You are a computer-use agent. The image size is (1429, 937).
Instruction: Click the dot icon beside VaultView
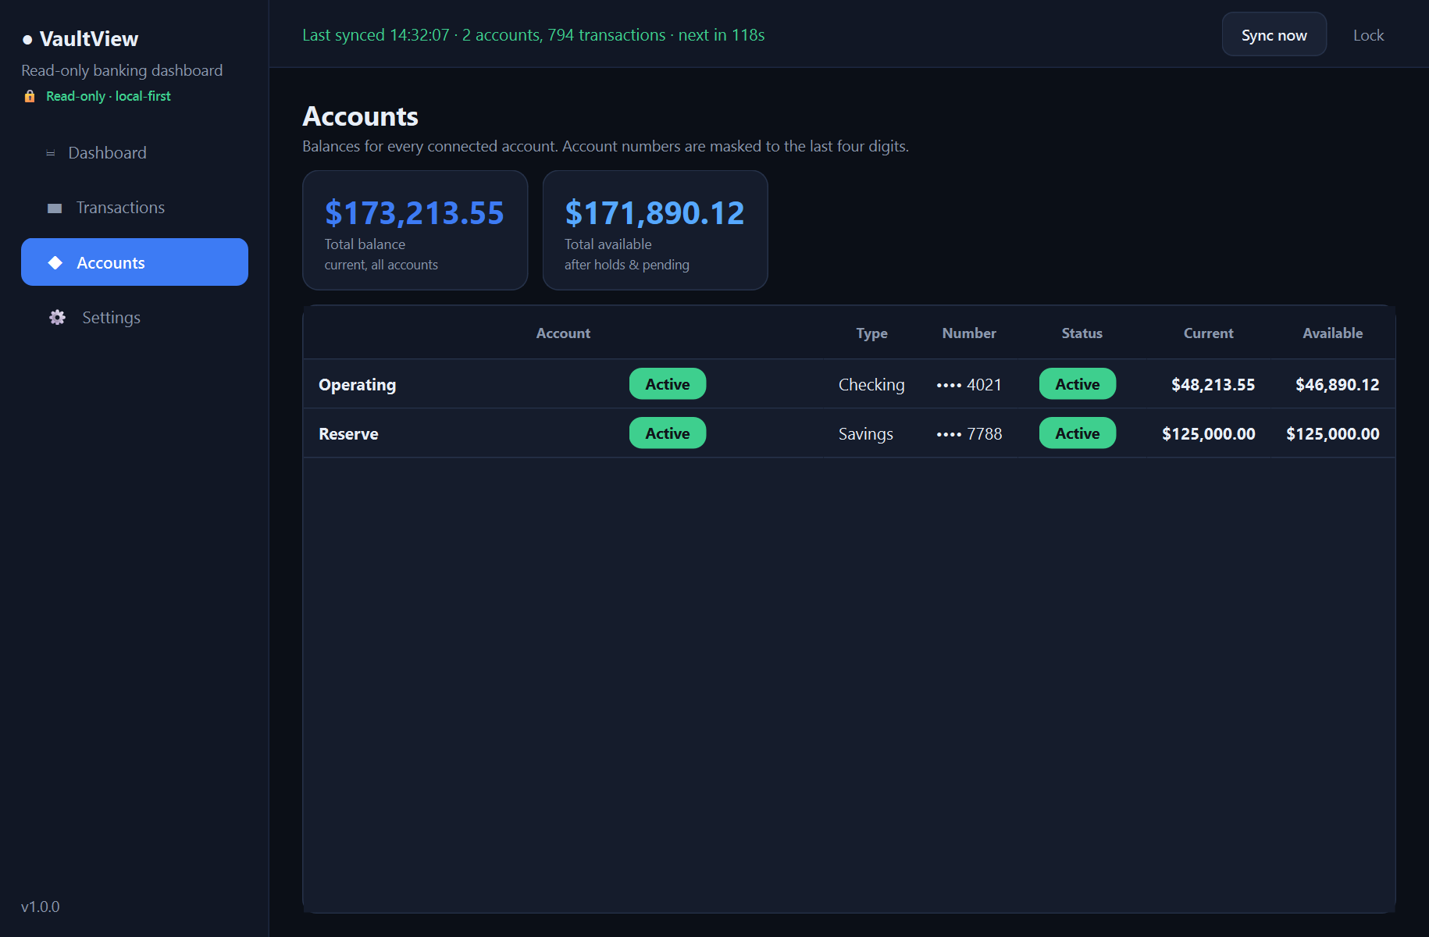point(27,39)
